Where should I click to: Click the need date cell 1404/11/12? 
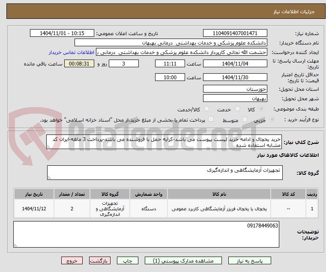[34, 209]
